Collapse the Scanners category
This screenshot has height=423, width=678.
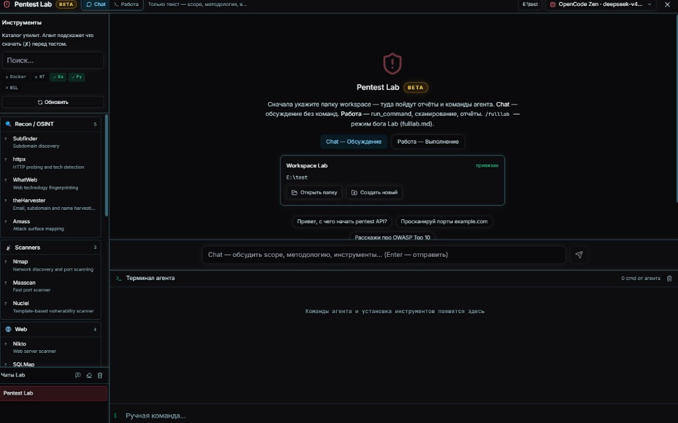[51, 248]
